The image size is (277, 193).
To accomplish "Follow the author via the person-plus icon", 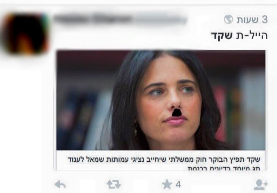I will point(261,185).
